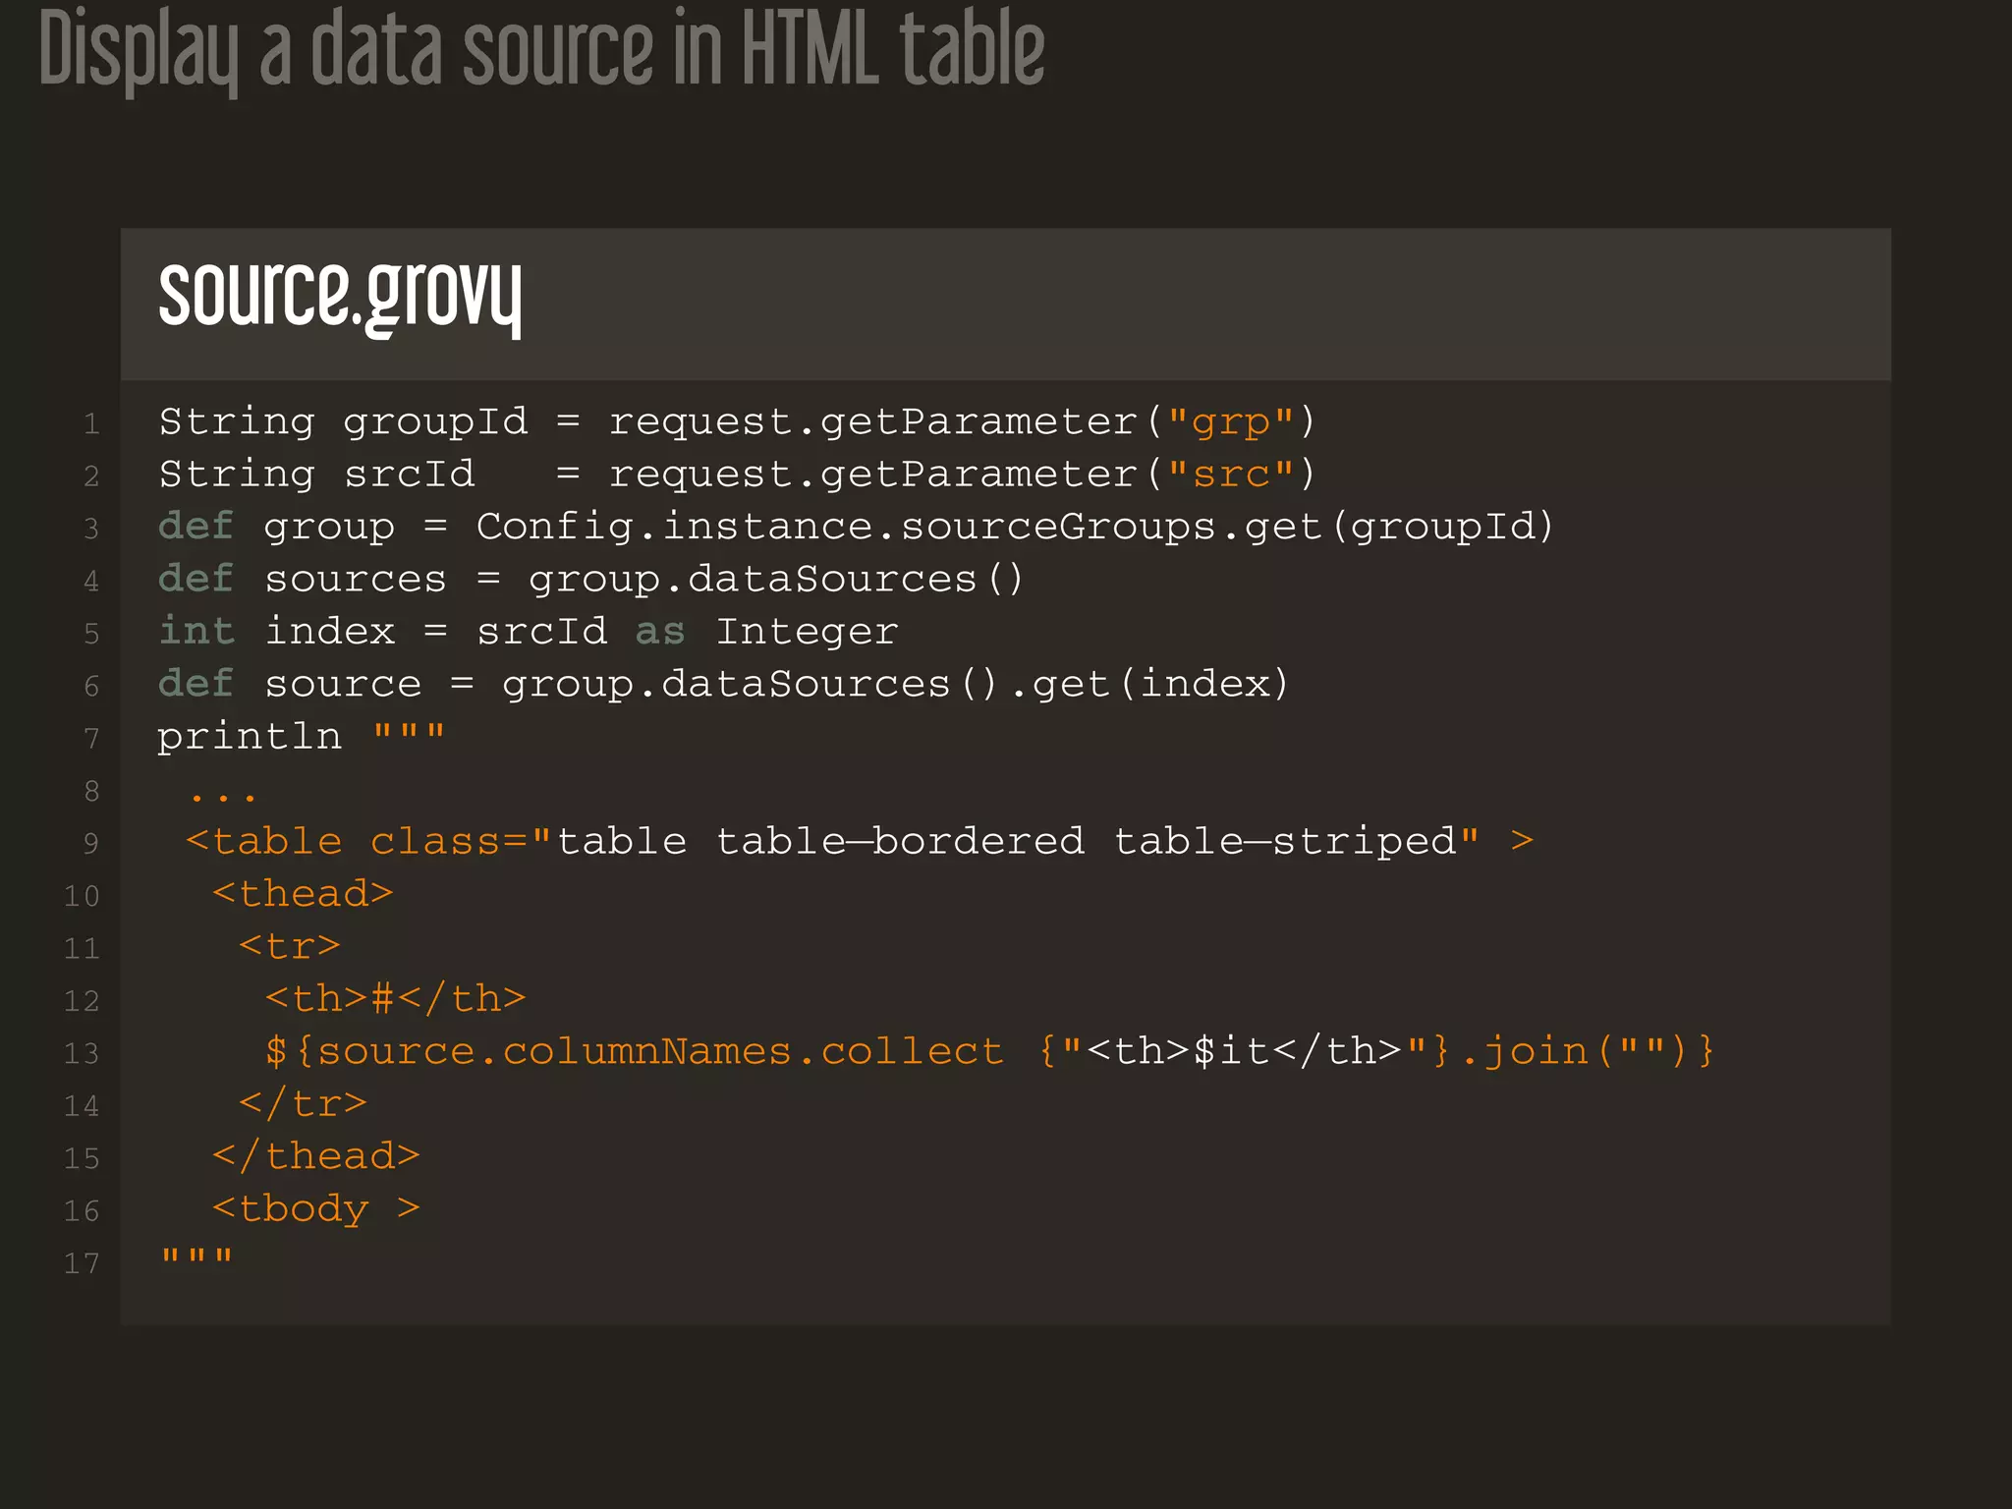Click the closing triple quotes on line 17
The width and height of the screenshot is (2012, 1509).
(196, 1257)
